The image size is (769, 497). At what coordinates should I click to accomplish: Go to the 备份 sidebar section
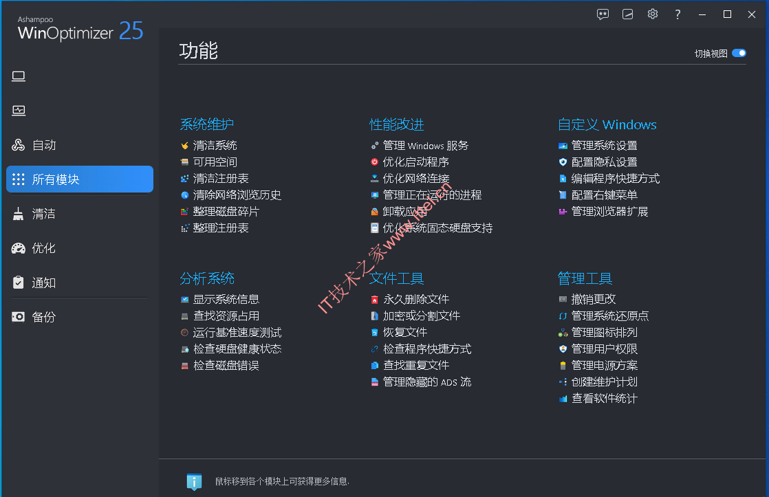[80, 317]
